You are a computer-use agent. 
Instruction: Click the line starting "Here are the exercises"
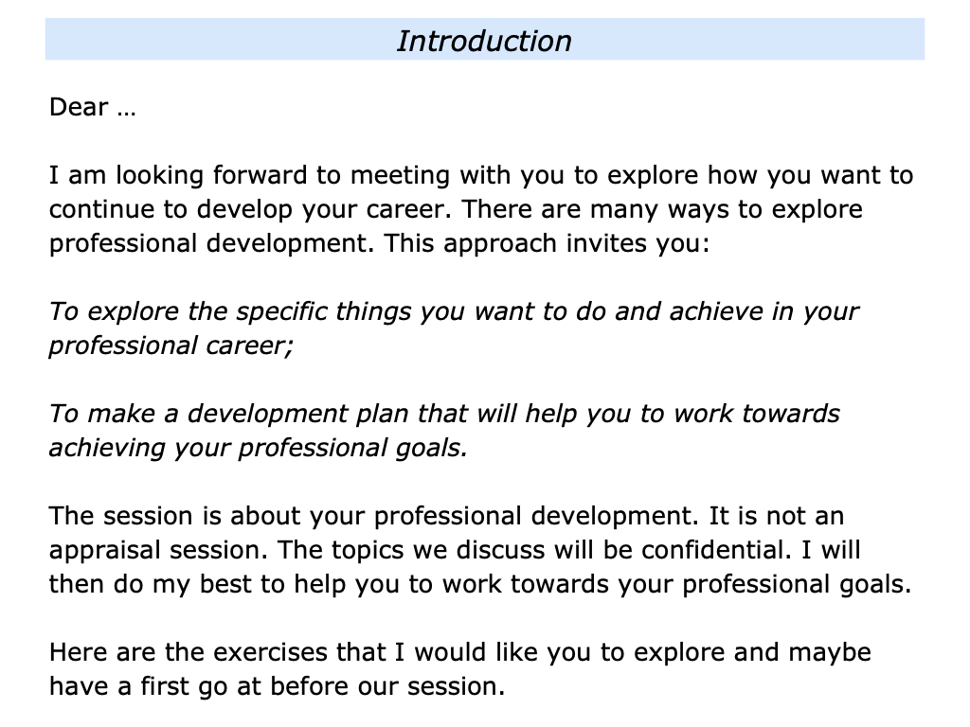[460, 653]
